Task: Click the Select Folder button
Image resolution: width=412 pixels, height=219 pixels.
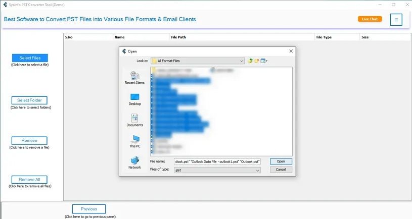Action: [x=29, y=100]
